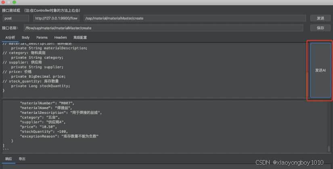Click the JSON line "price": "10.50"
This screenshot has width=333, height=169.
38,127
